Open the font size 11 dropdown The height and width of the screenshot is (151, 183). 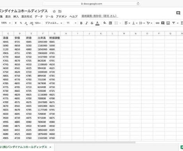click(x=71, y=23)
